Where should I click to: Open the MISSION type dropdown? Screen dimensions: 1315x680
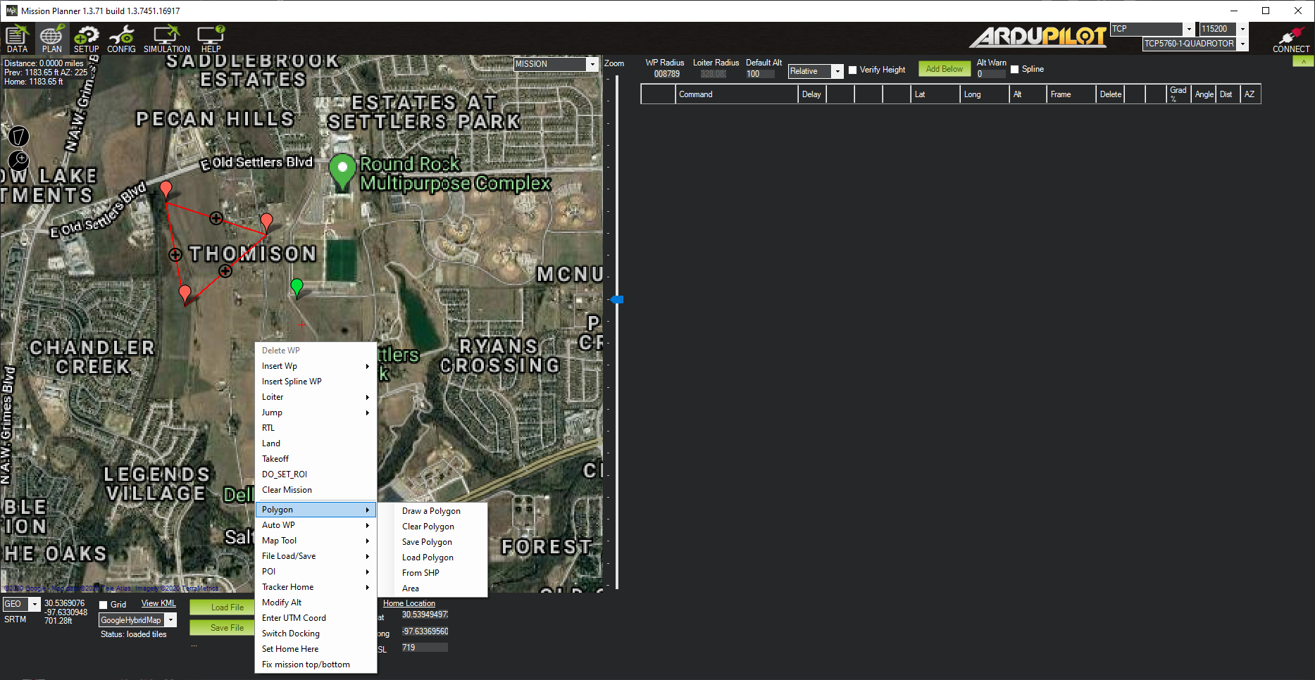click(592, 64)
